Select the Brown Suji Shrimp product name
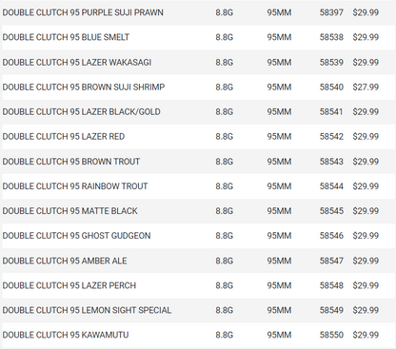This screenshot has width=396, height=349. tap(84, 87)
